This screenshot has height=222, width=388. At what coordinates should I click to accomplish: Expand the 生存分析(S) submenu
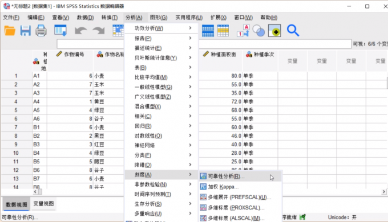161,204
